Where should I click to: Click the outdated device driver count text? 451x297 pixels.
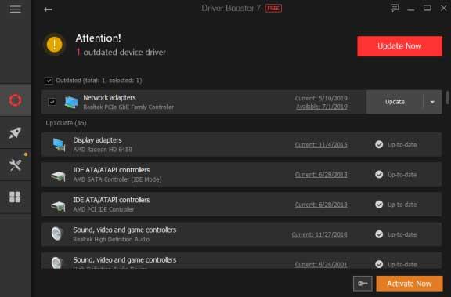pos(121,52)
